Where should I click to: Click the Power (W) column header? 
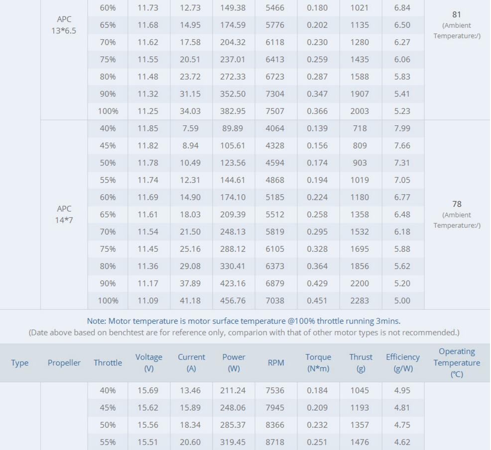click(234, 363)
